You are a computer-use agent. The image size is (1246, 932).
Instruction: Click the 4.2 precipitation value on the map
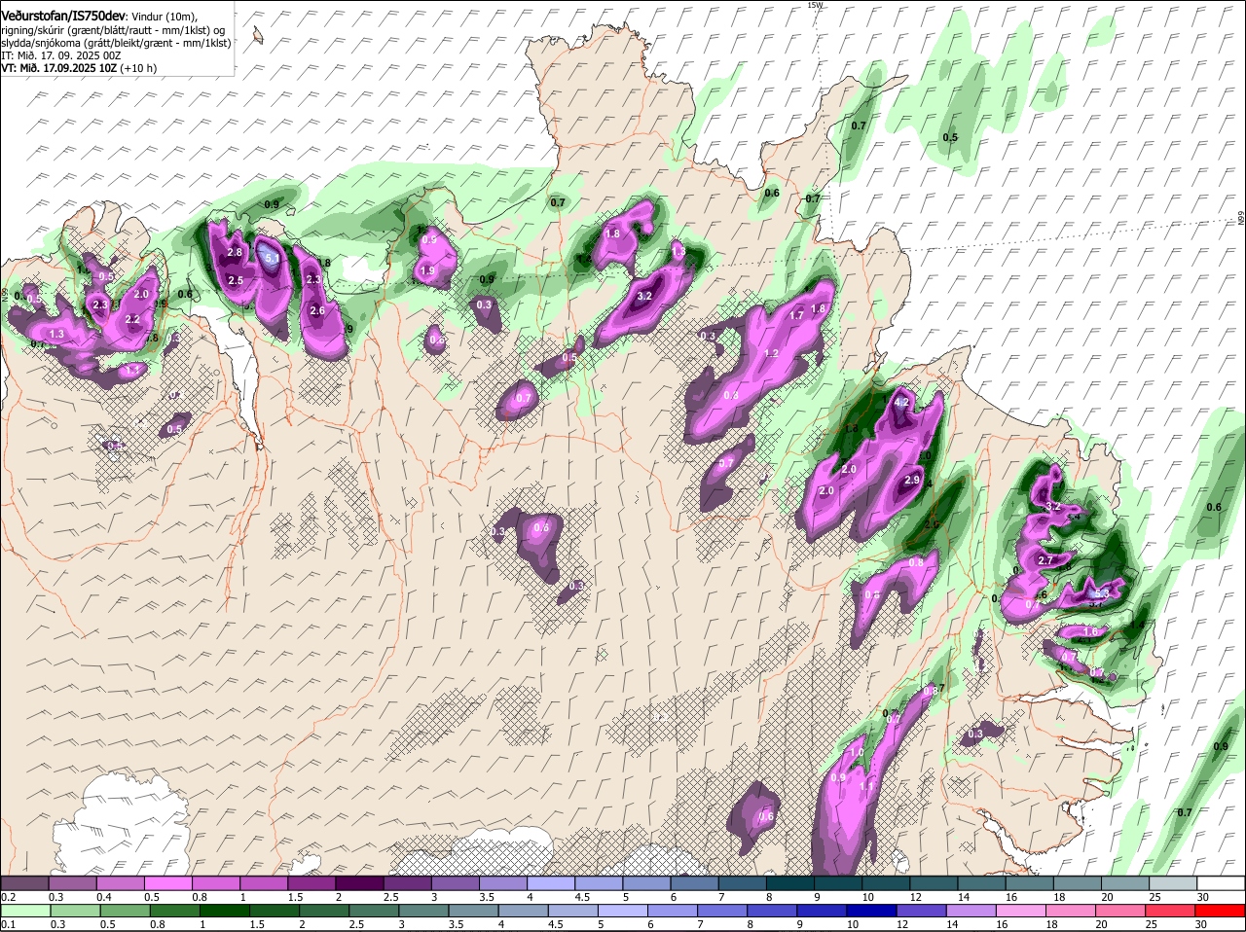(901, 403)
